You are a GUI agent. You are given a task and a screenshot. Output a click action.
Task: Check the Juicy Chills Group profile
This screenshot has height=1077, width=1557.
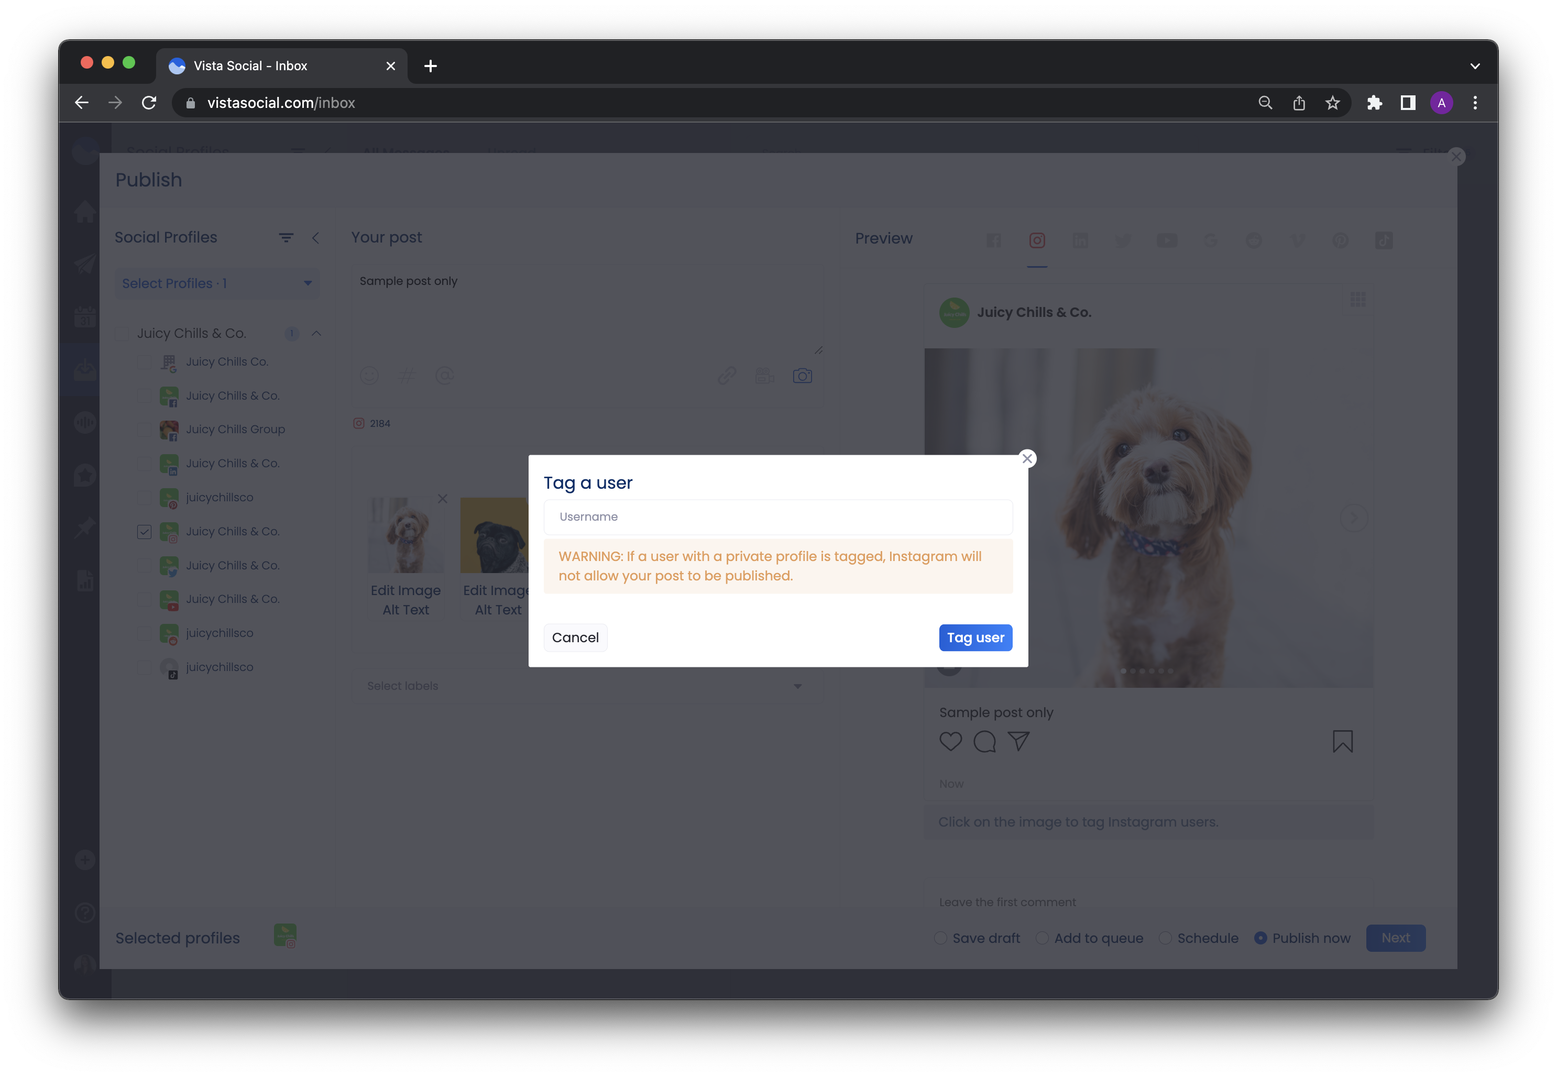tap(145, 429)
